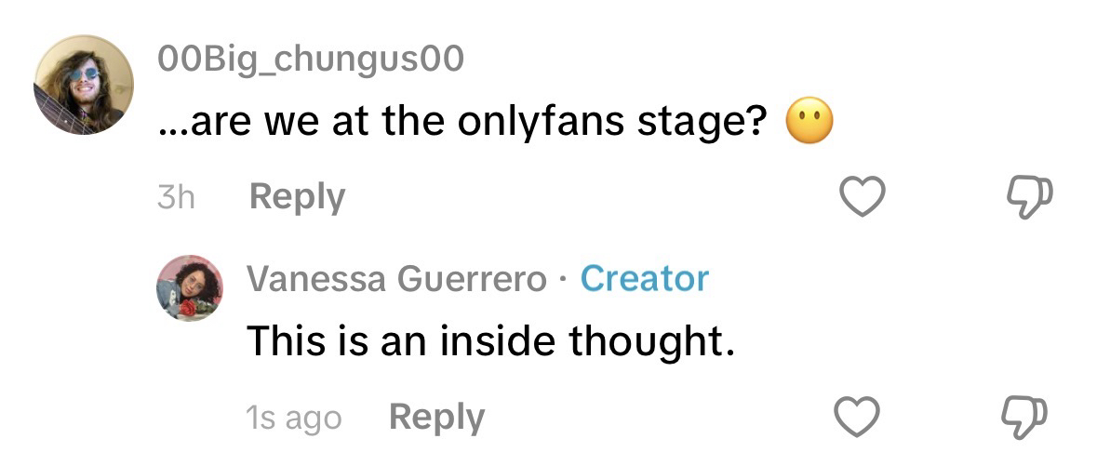Reply to the "inside thought" comment

click(x=436, y=417)
